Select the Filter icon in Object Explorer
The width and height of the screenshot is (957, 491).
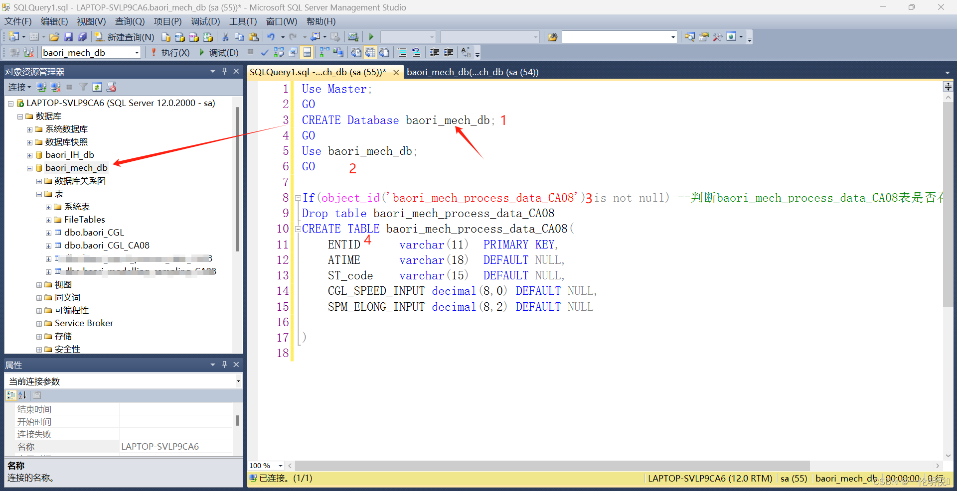83,87
